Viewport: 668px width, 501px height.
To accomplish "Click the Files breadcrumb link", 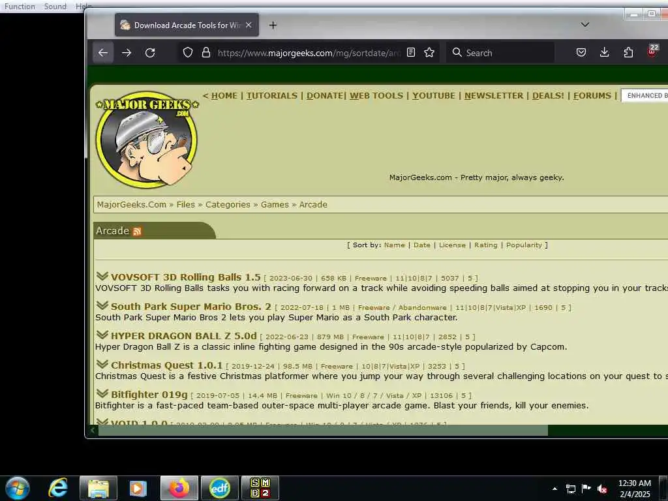I will tap(186, 204).
